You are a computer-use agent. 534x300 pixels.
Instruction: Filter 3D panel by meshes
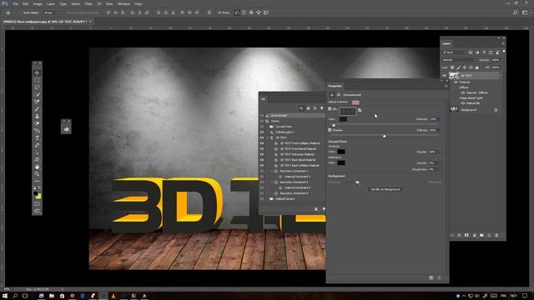pos(308,108)
